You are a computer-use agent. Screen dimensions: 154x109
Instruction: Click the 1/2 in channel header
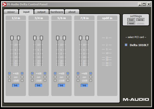16,18
